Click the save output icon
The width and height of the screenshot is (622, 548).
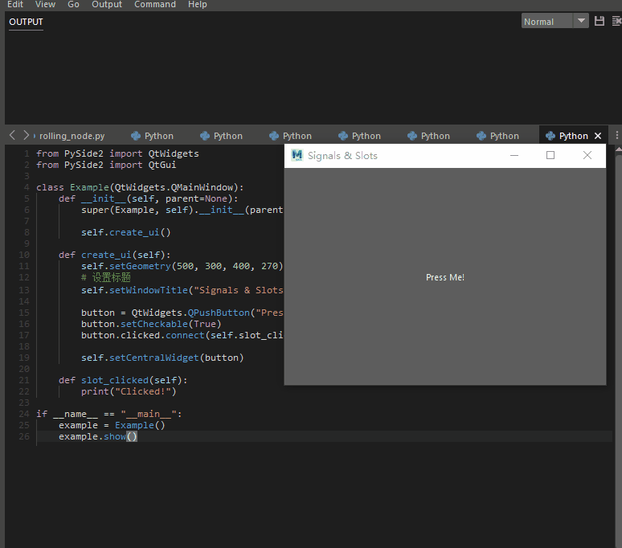click(x=599, y=22)
